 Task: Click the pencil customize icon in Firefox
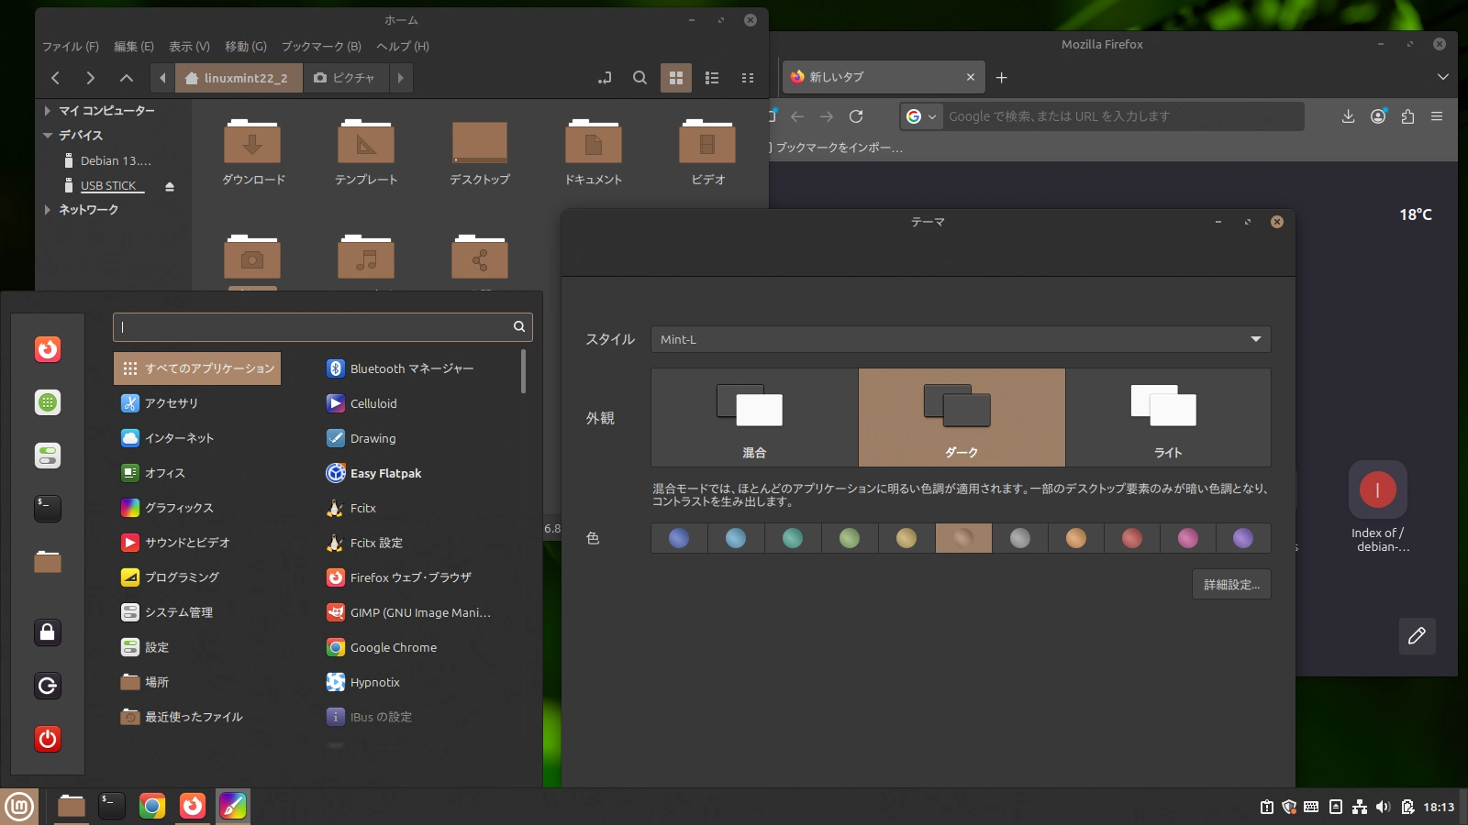(1417, 636)
